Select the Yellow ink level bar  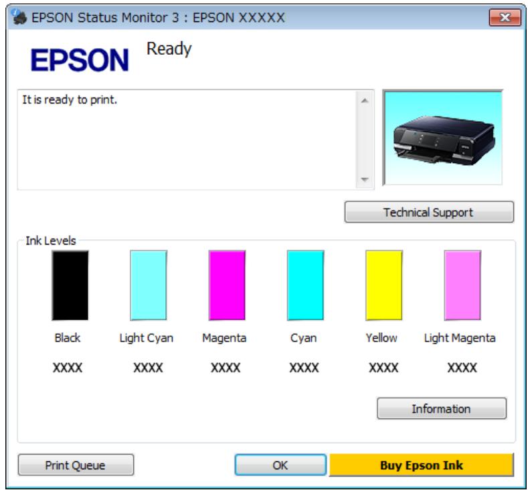(384, 285)
